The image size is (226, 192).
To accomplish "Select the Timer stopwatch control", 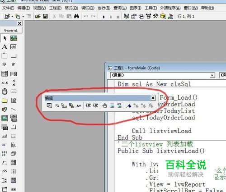I will (5, 91).
